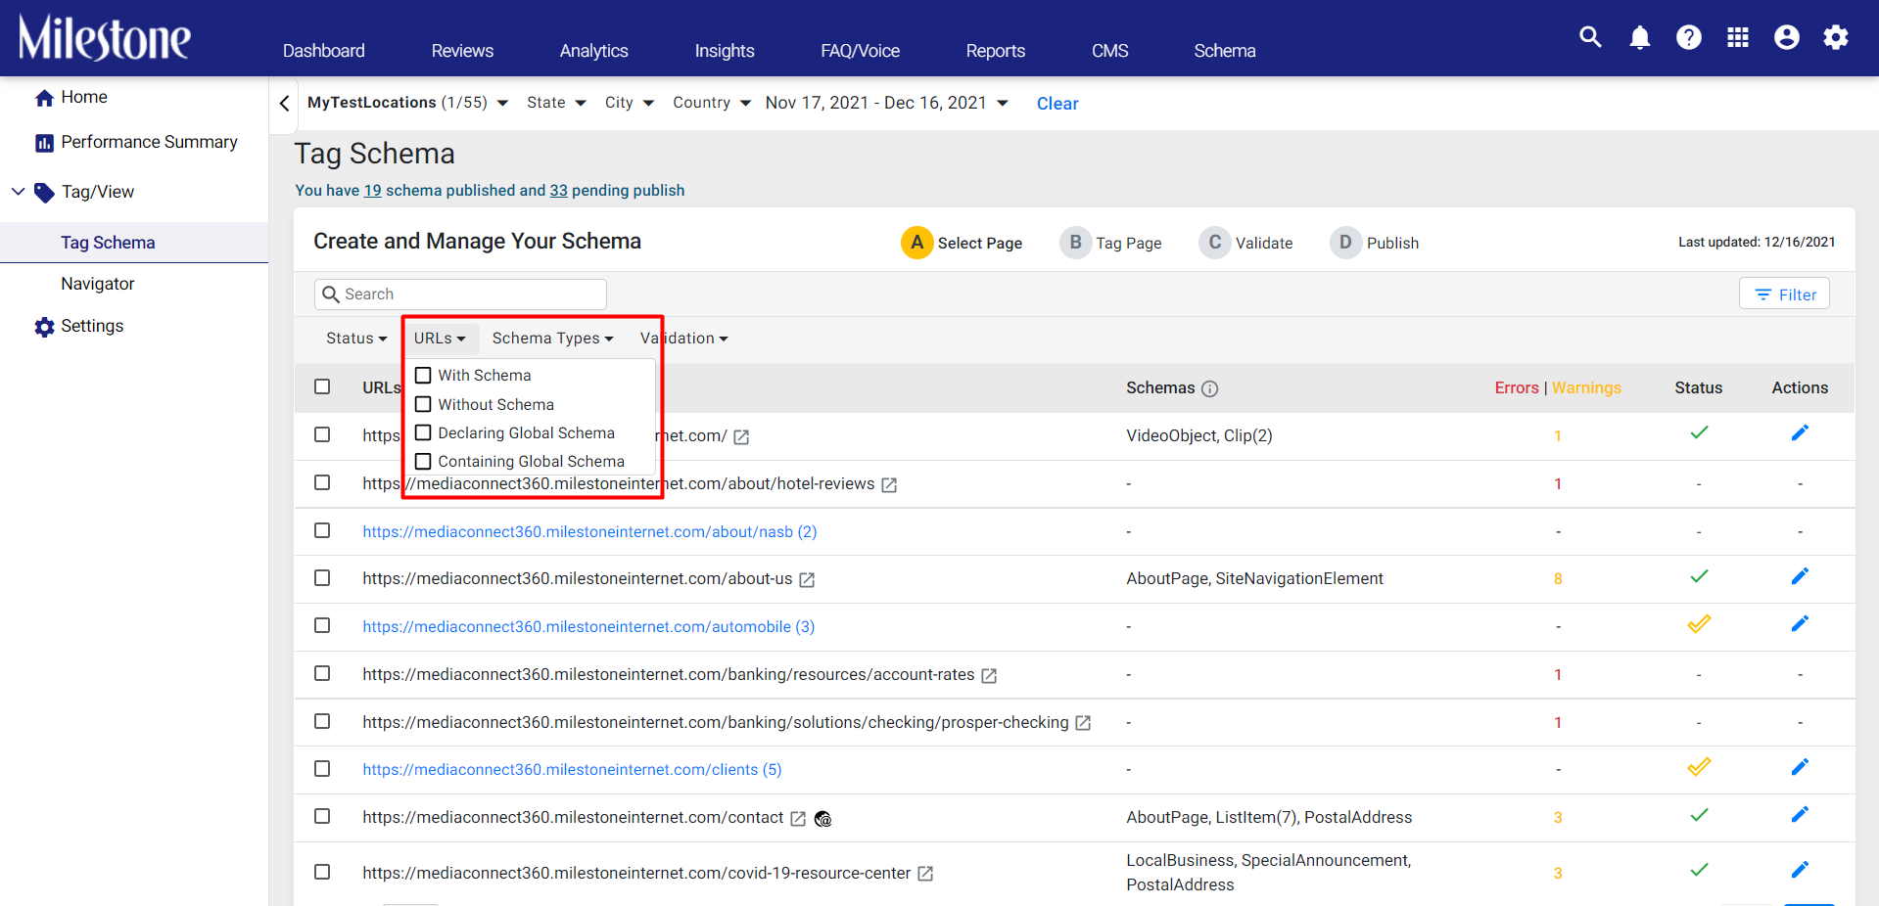Edit the covid-19-resource-center row pencil icon
This screenshot has width=1879, height=906.
pos(1800,870)
